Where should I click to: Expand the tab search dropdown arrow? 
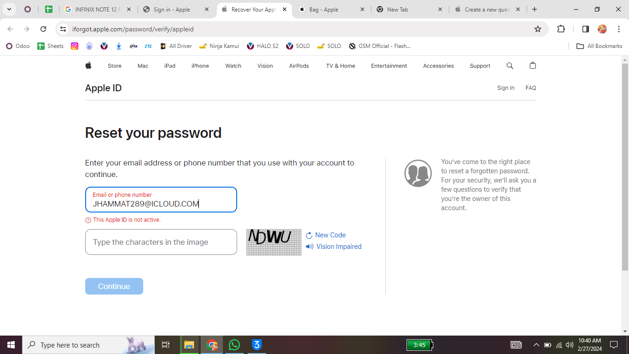point(9,9)
